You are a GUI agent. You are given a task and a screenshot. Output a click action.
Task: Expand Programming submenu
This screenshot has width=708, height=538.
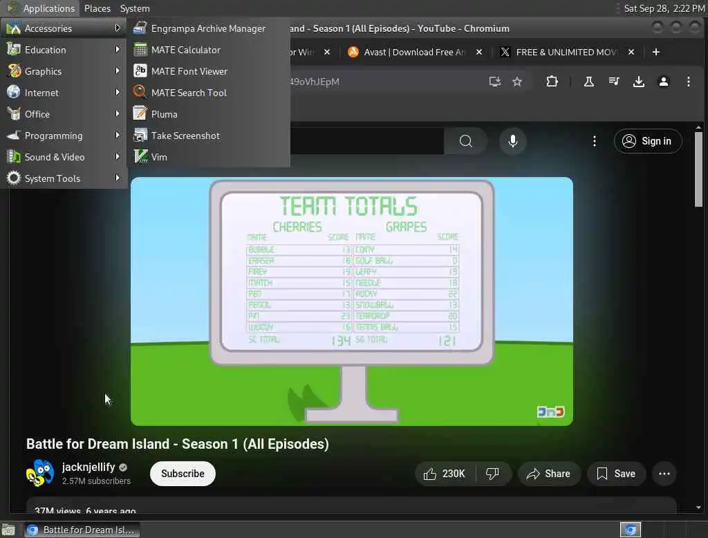(x=63, y=136)
